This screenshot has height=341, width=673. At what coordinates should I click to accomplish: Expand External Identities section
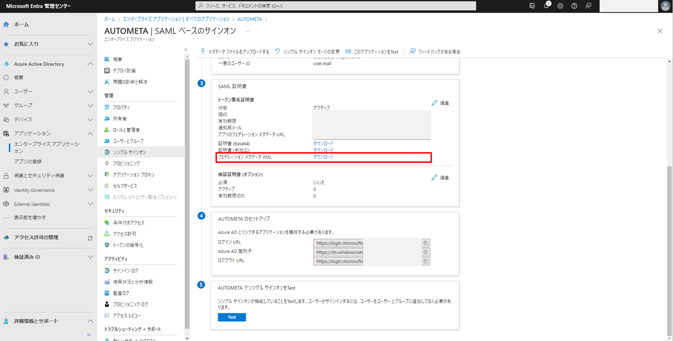click(90, 204)
